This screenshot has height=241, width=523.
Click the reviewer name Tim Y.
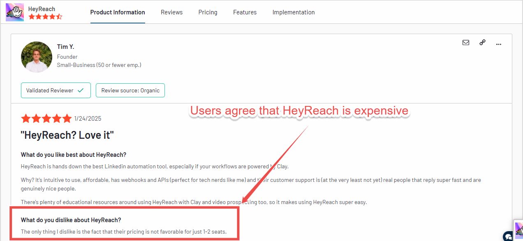[65, 47]
